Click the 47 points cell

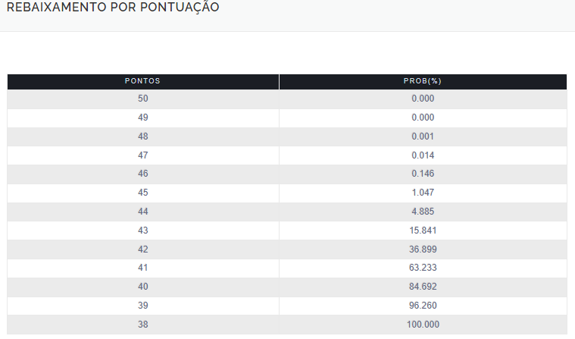coord(143,155)
